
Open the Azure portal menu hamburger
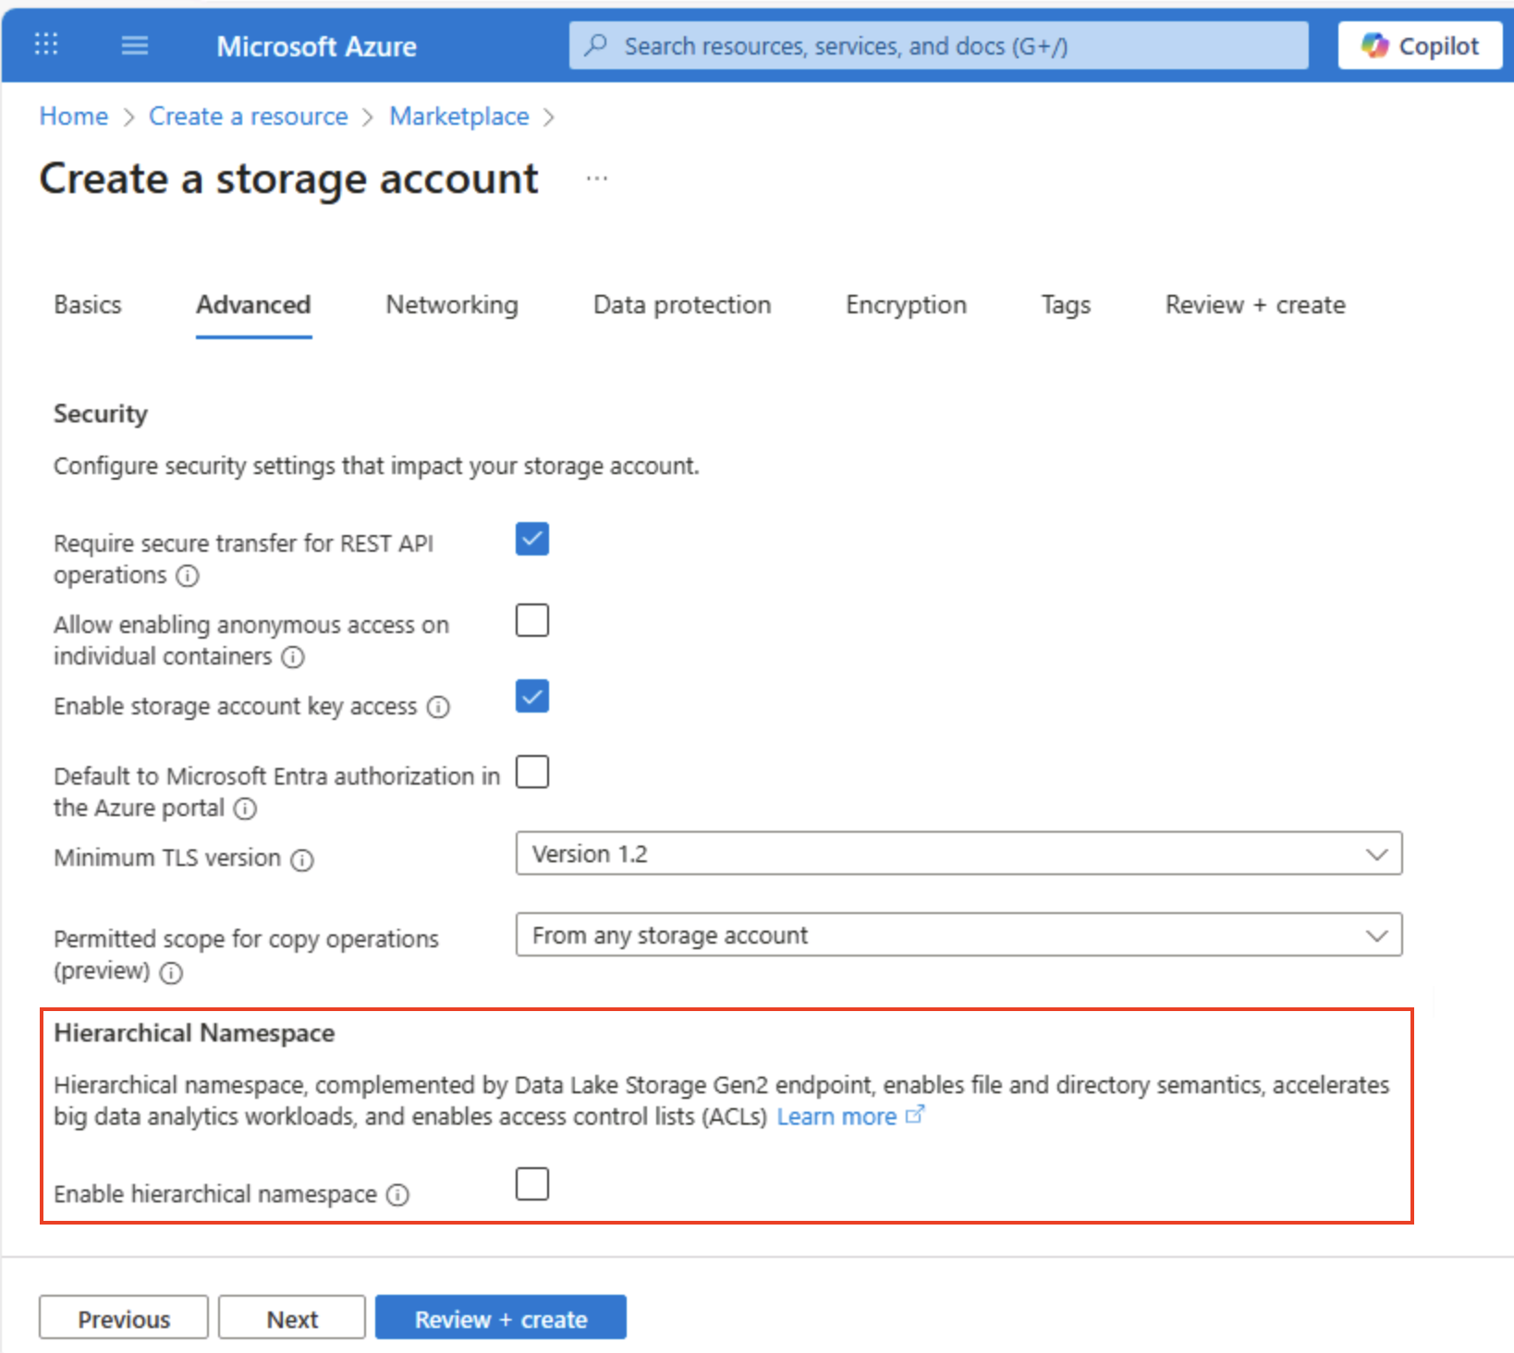click(134, 44)
